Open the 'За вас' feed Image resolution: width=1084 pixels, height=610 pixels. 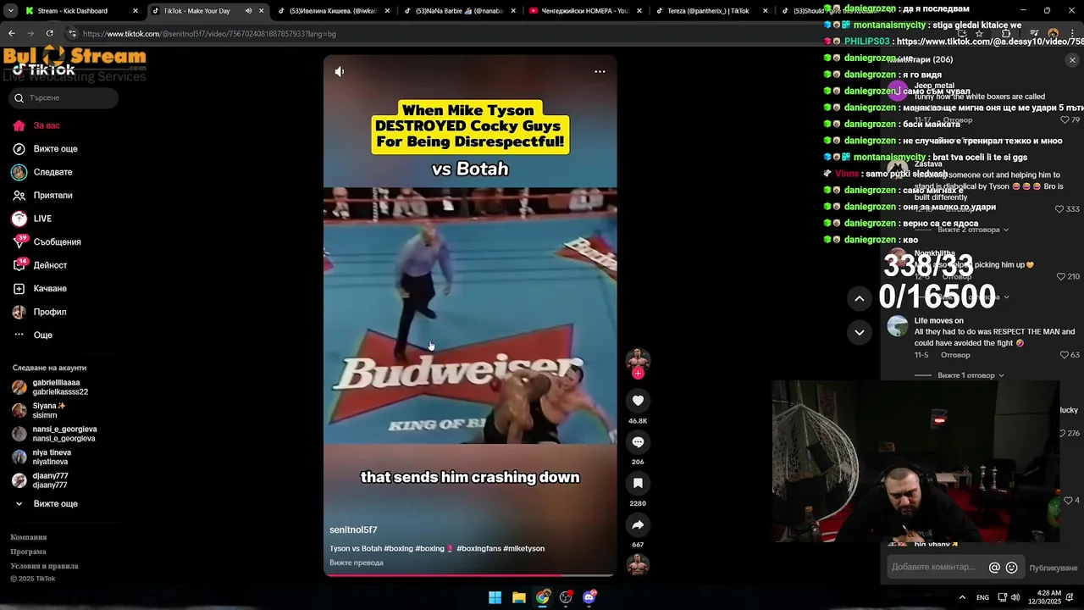[x=47, y=125]
